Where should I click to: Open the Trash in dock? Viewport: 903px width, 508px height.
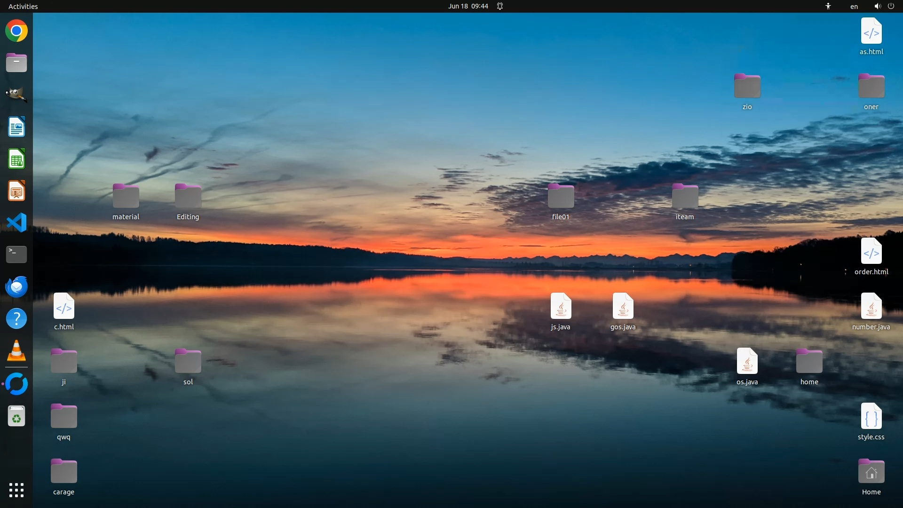(16, 417)
